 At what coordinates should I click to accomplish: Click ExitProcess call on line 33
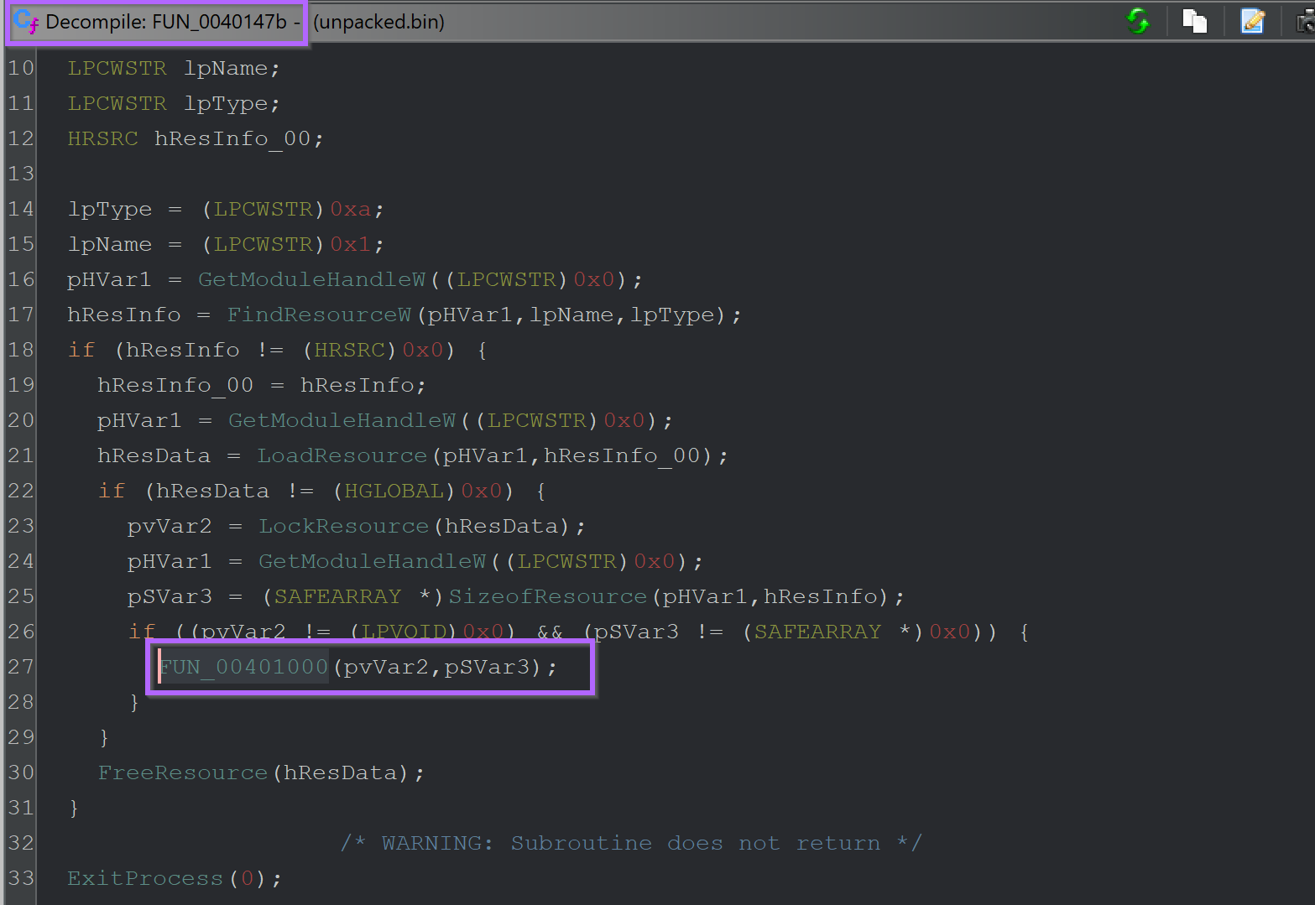(145, 878)
